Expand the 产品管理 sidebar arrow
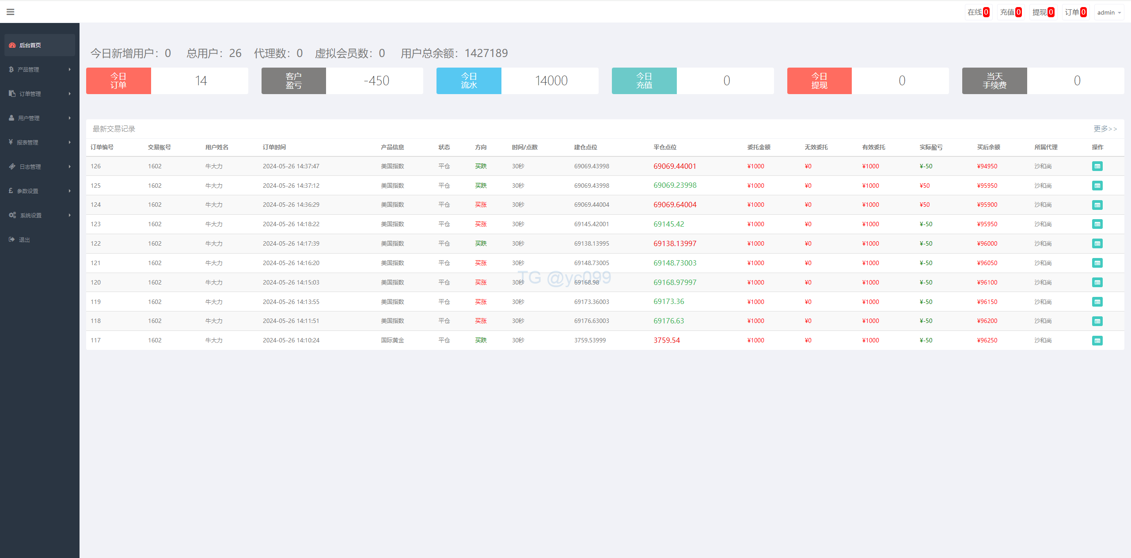The height and width of the screenshot is (558, 1131). pyautogui.click(x=69, y=69)
